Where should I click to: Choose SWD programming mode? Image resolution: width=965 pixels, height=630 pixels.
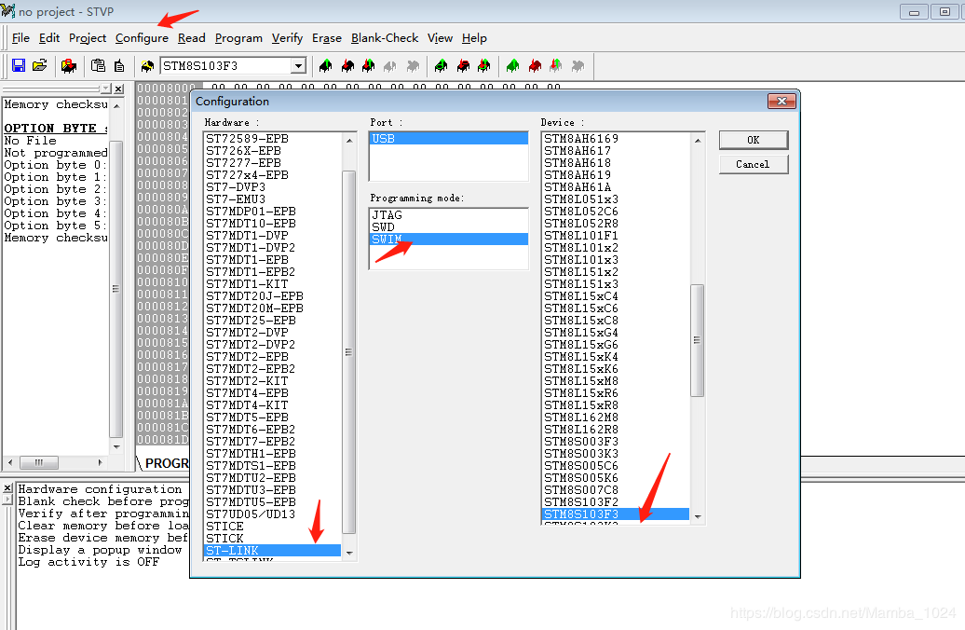[x=449, y=227]
